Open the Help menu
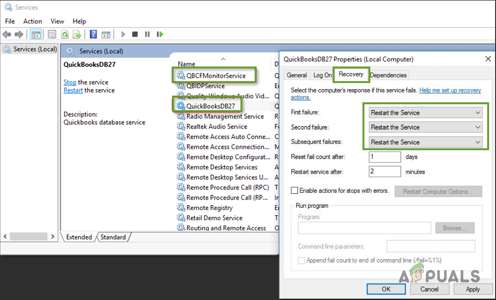The image size is (496, 300). [79, 21]
